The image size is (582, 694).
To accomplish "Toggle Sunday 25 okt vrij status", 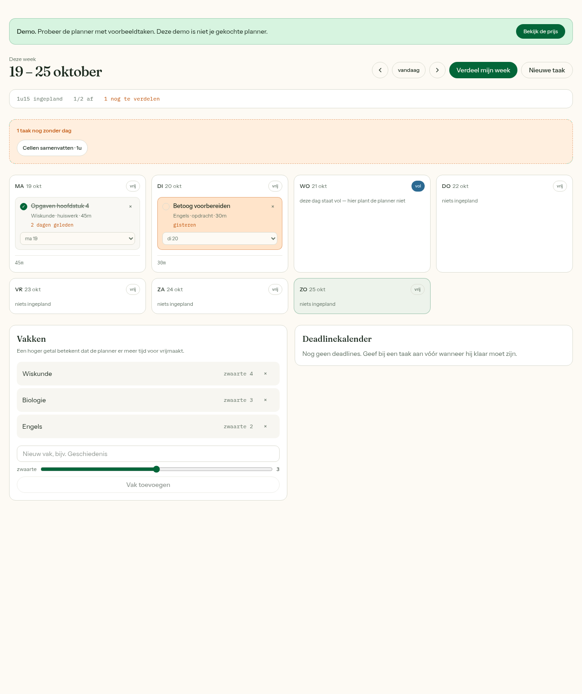I will pyautogui.click(x=417, y=289).
